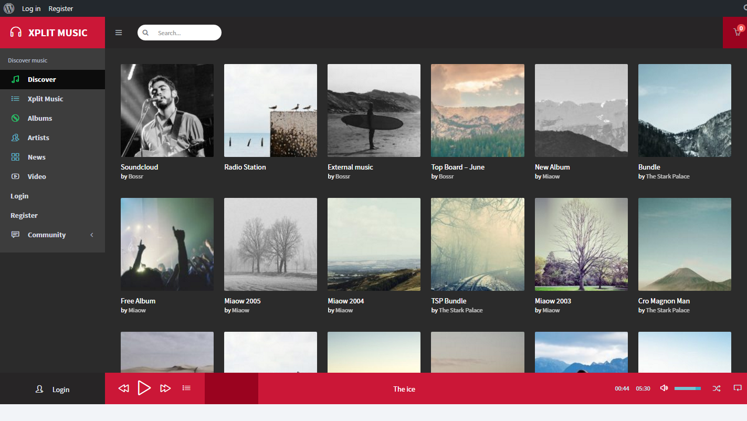Expand the Community submenu chevron
The width and height of the screenshot is (747, 421).
92,235
